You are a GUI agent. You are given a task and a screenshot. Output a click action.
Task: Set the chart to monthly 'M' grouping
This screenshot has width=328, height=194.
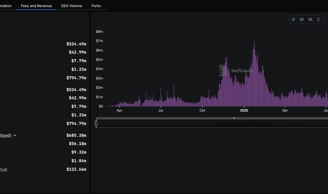(310, 20)
